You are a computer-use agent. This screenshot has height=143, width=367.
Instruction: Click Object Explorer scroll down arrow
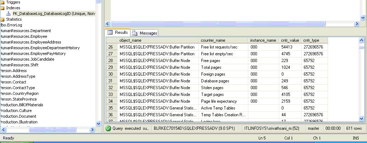tap(98, 124)
